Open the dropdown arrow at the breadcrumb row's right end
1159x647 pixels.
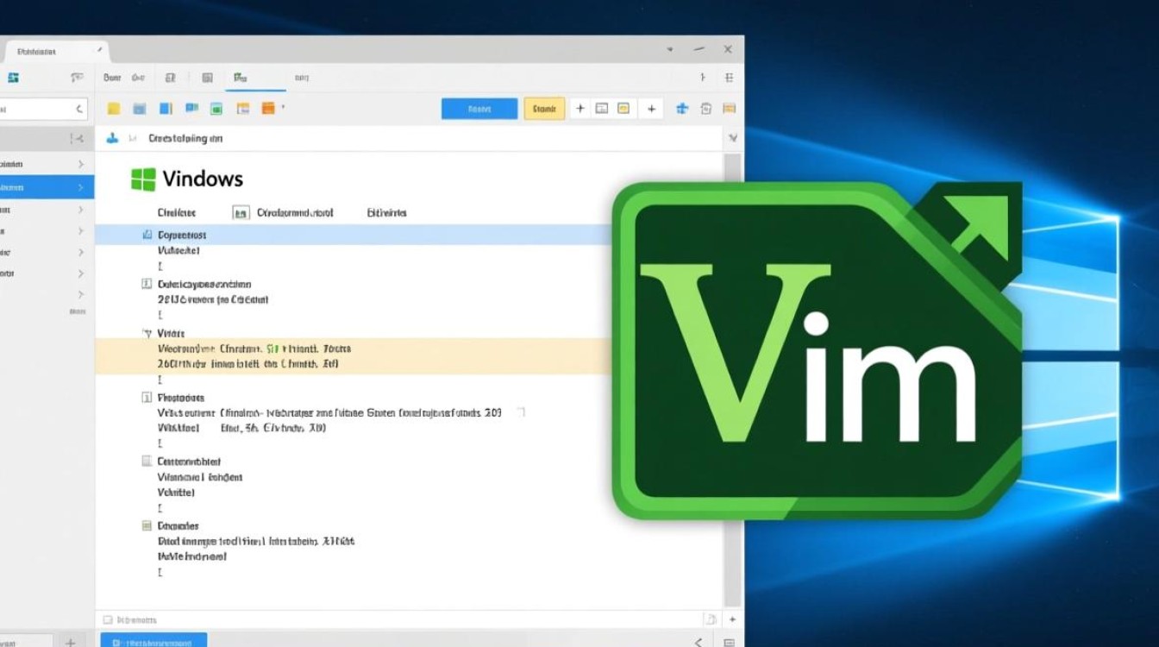tap(732, 137)
